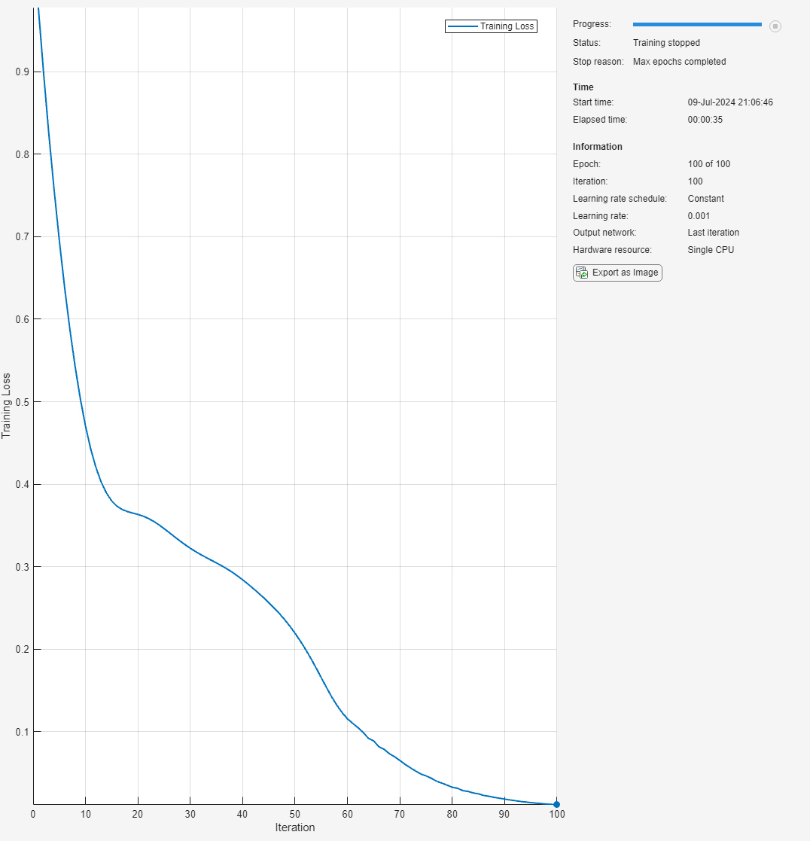The height and width of the screenshot is (841, 810).
Task: Click the blue training progress bar
Action: click(x=697, y=24)
